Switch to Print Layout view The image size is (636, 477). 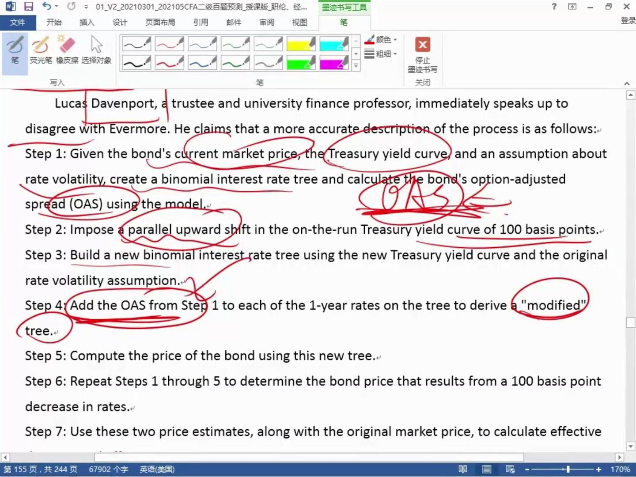(487, 469)
